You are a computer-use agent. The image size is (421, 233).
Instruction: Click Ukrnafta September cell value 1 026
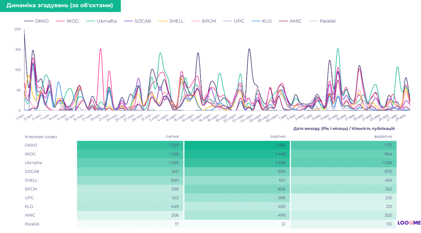[387, 163]
